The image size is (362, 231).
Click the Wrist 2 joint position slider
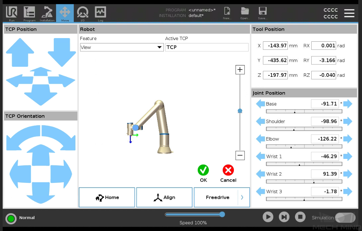[x=304, y=182]
